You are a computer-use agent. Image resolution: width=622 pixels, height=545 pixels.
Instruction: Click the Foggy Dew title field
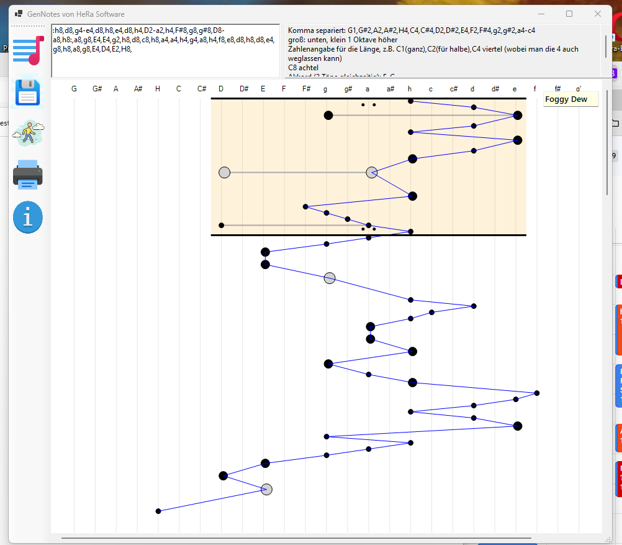click(570, 99)
